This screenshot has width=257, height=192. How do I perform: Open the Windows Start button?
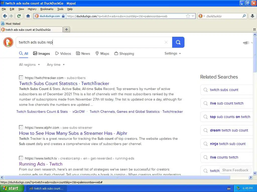(12, 188)
